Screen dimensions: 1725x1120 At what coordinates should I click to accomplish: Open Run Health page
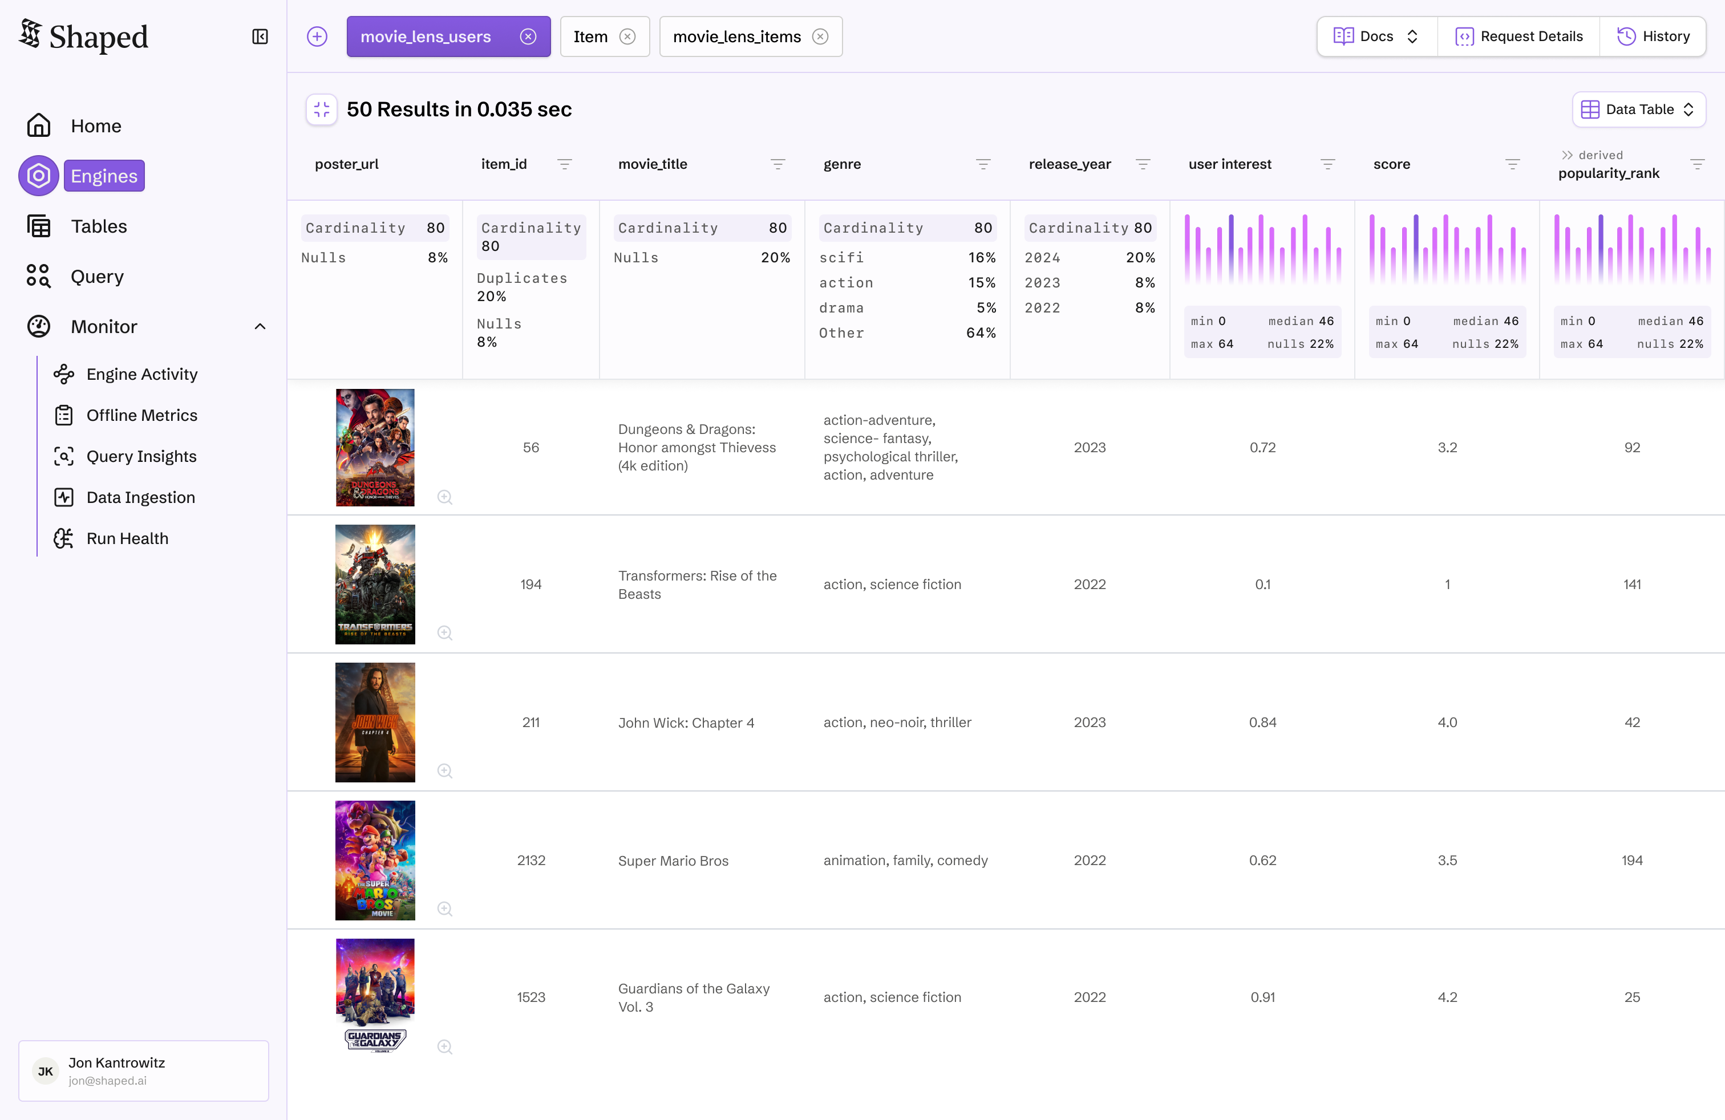point(128,538)
